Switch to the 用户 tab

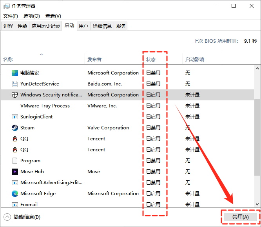[83, 26]
